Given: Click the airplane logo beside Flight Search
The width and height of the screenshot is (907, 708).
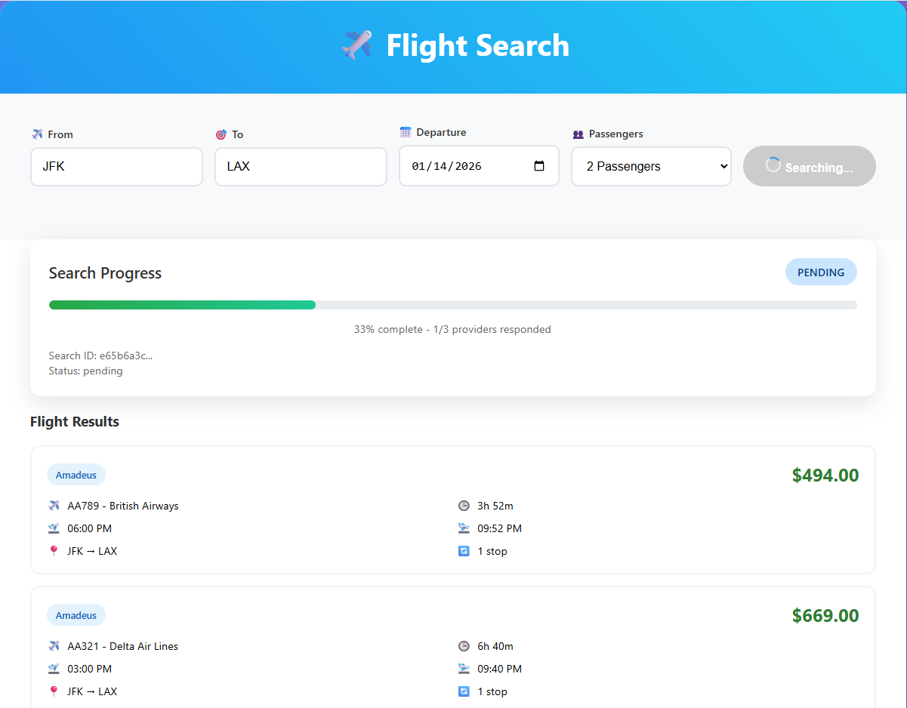Looking at the screenshot, I should tap(356, 45).
